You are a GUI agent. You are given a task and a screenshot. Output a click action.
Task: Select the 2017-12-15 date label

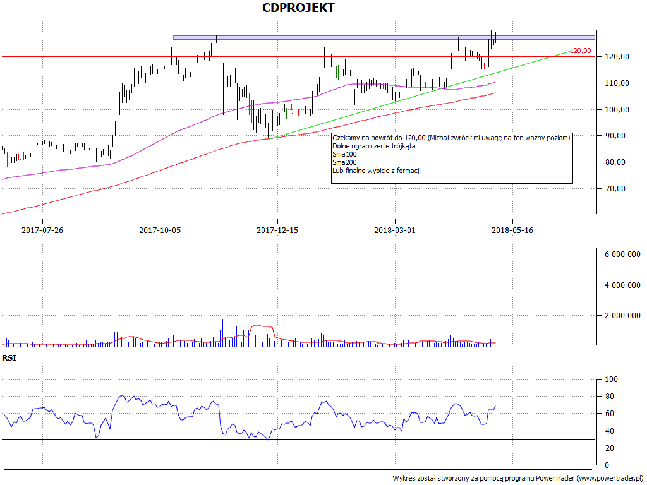coord(277,230)
